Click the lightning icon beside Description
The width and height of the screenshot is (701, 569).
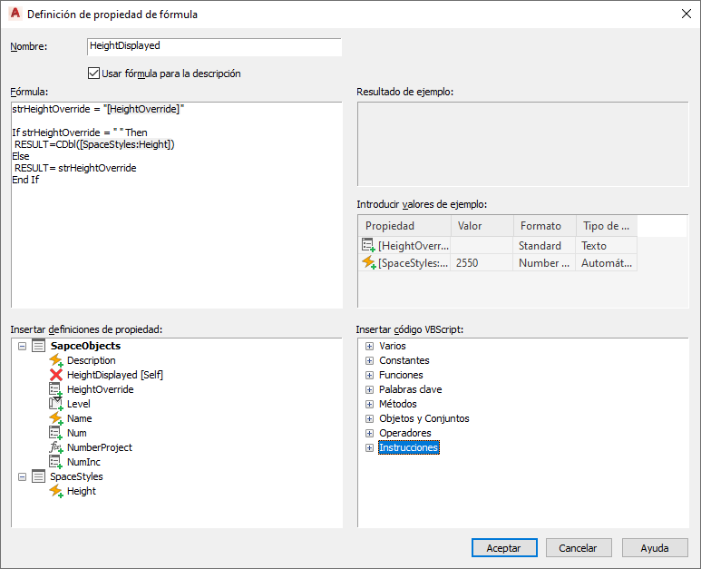pyautogui.click(x=55, y=360)
